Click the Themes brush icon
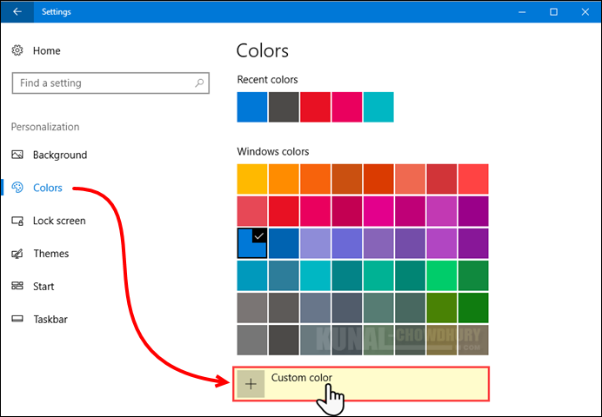Viewport: 602px width, 417px height. pos(17,254)
